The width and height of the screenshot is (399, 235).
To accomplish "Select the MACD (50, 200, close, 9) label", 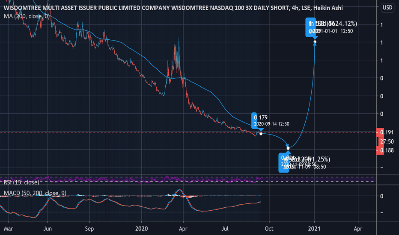I will [x=35, y=193].
